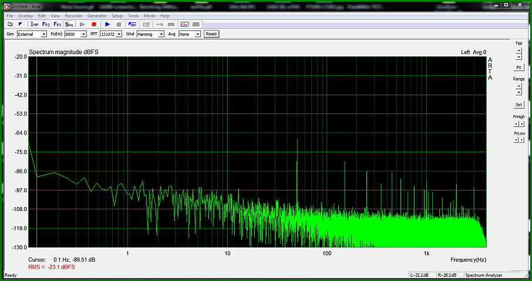Viewport: 532px width, 281px height.
Task: Open the Help menu
Action: click(165, 16)
